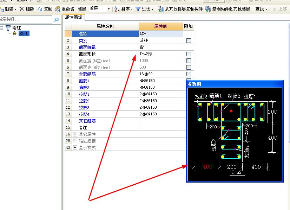This screenshot has width=290, height=210.
Task: Click the 属性值 column header
Action: tap(161, 26)
